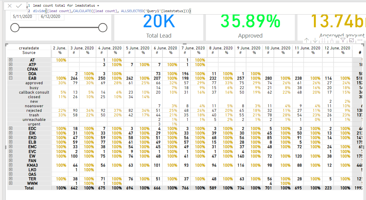Select the Approved amount card
This screenshot has width=366, height=200.
pyautogui.click(x=332, y=27)
